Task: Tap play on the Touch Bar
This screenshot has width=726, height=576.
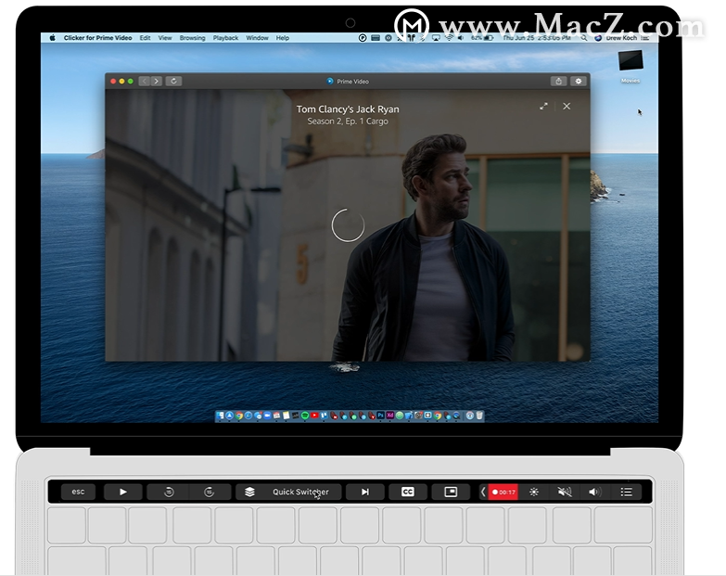Action: pyautogui.click(x=122, y=492)
